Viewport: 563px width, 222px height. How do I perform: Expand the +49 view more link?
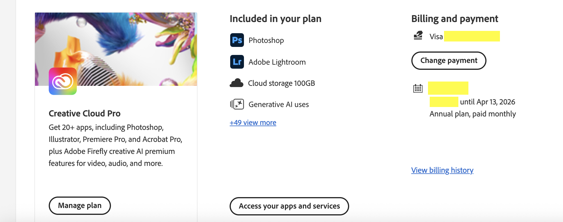pyautogui.click(x=253, y=122)
